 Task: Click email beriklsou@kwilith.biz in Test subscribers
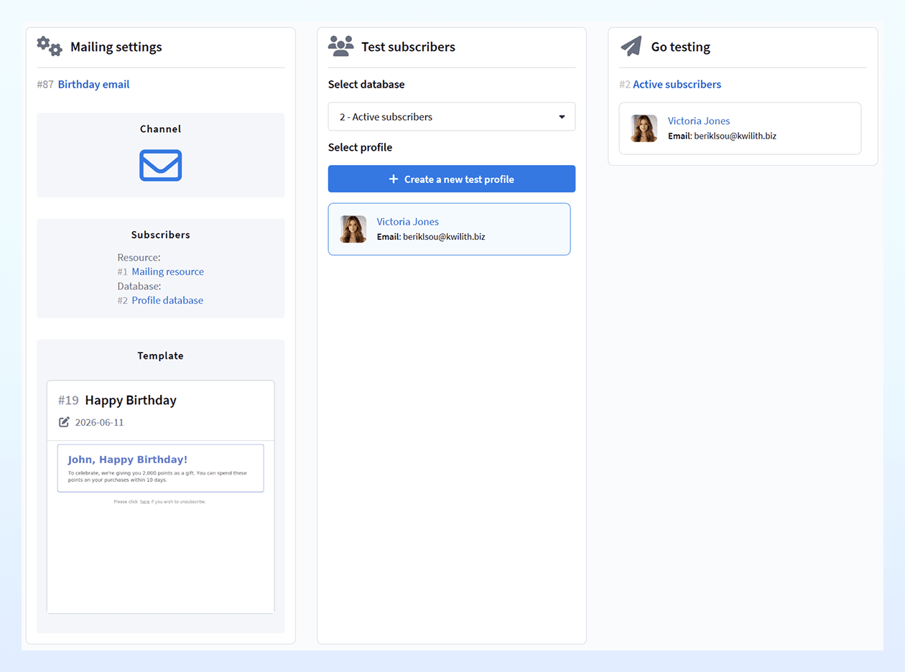click(444, 236)
